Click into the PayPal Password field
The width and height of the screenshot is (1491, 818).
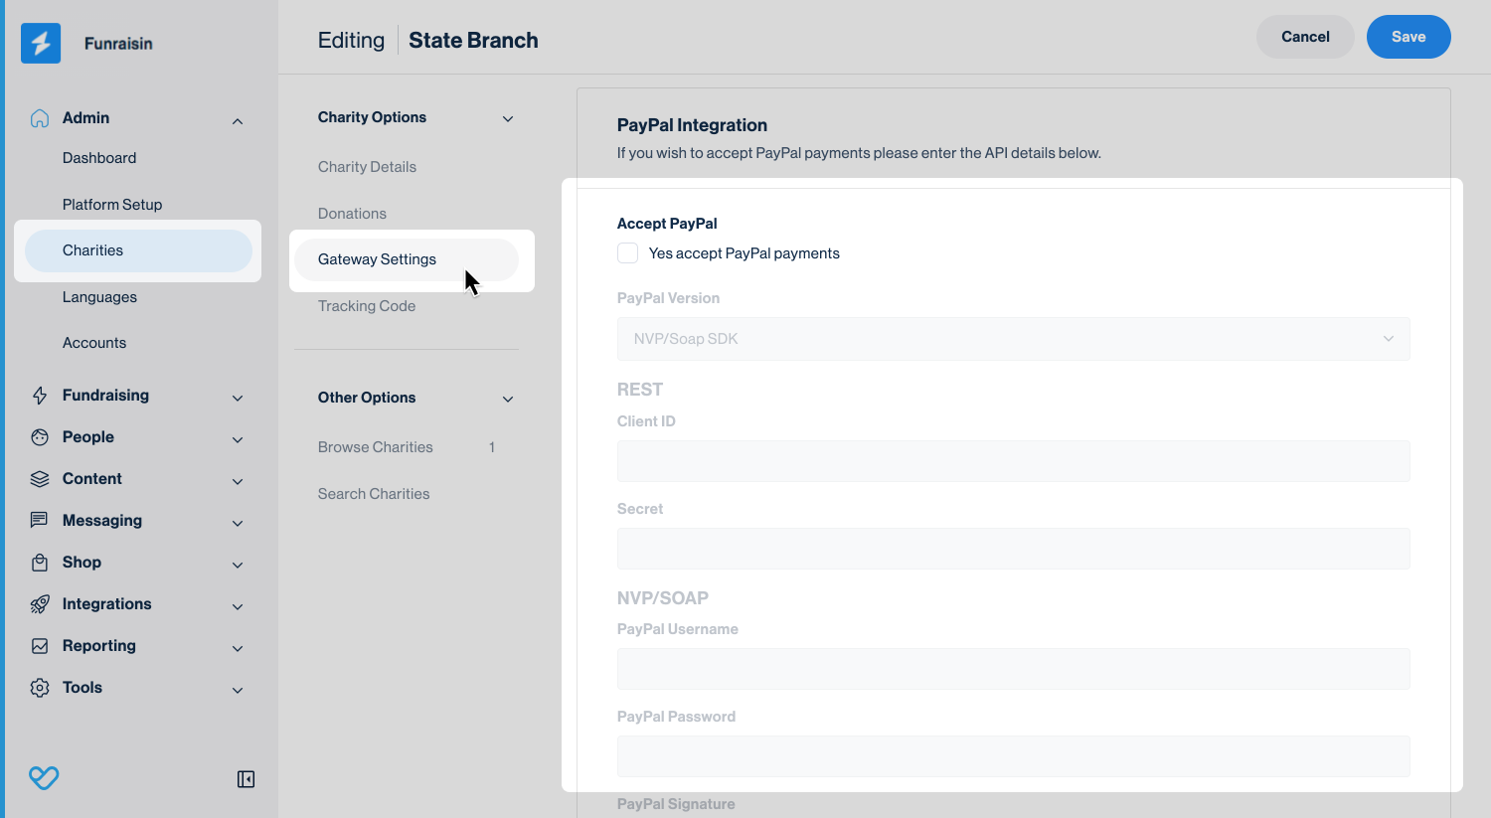pos(1014,756)
